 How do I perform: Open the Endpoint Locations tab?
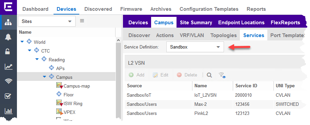(x=241, y=23)
